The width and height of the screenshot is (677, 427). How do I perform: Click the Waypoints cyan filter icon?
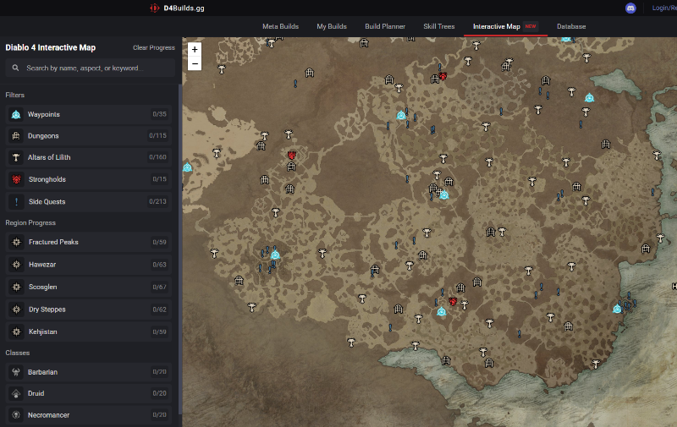pyautogui.click(x=16, y=114)
